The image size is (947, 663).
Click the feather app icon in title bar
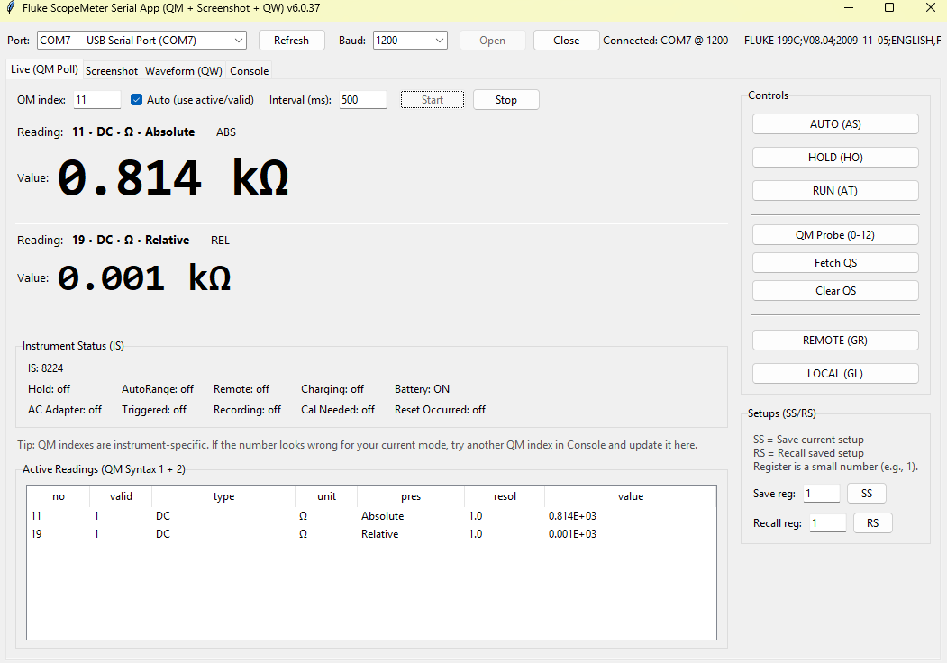click(10, 8)
